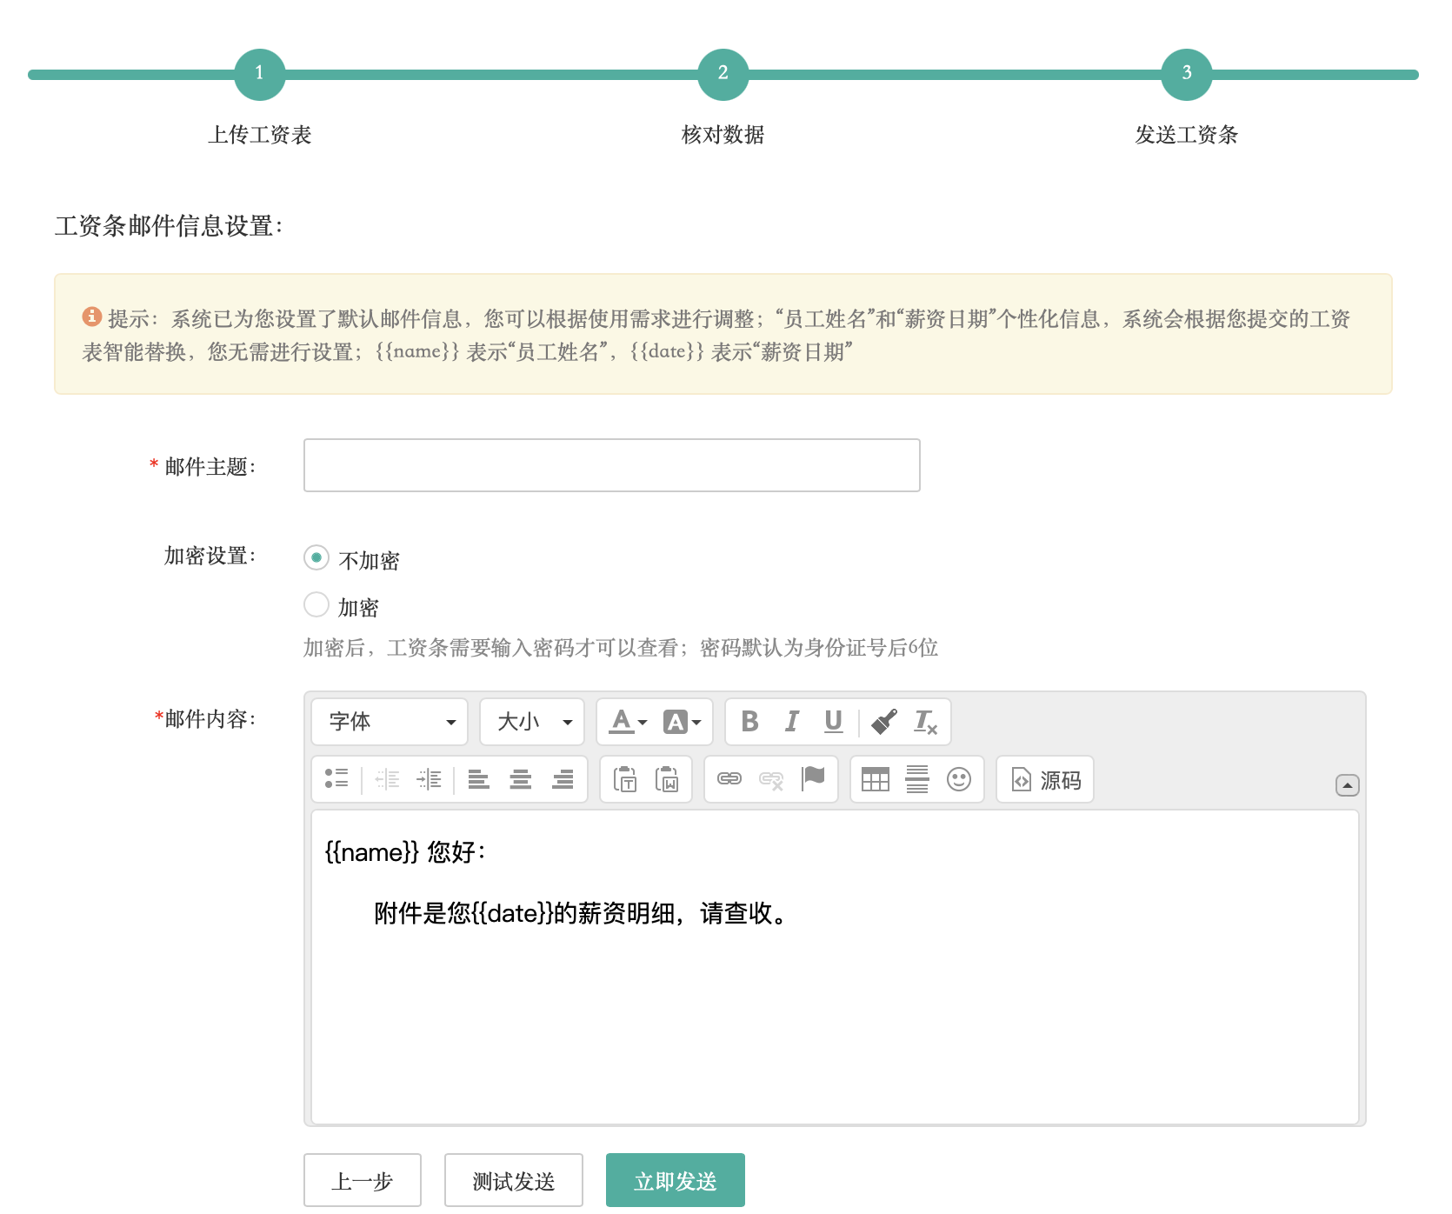
Task: Click the 立即发送 button
Action: click(676, 1180)
